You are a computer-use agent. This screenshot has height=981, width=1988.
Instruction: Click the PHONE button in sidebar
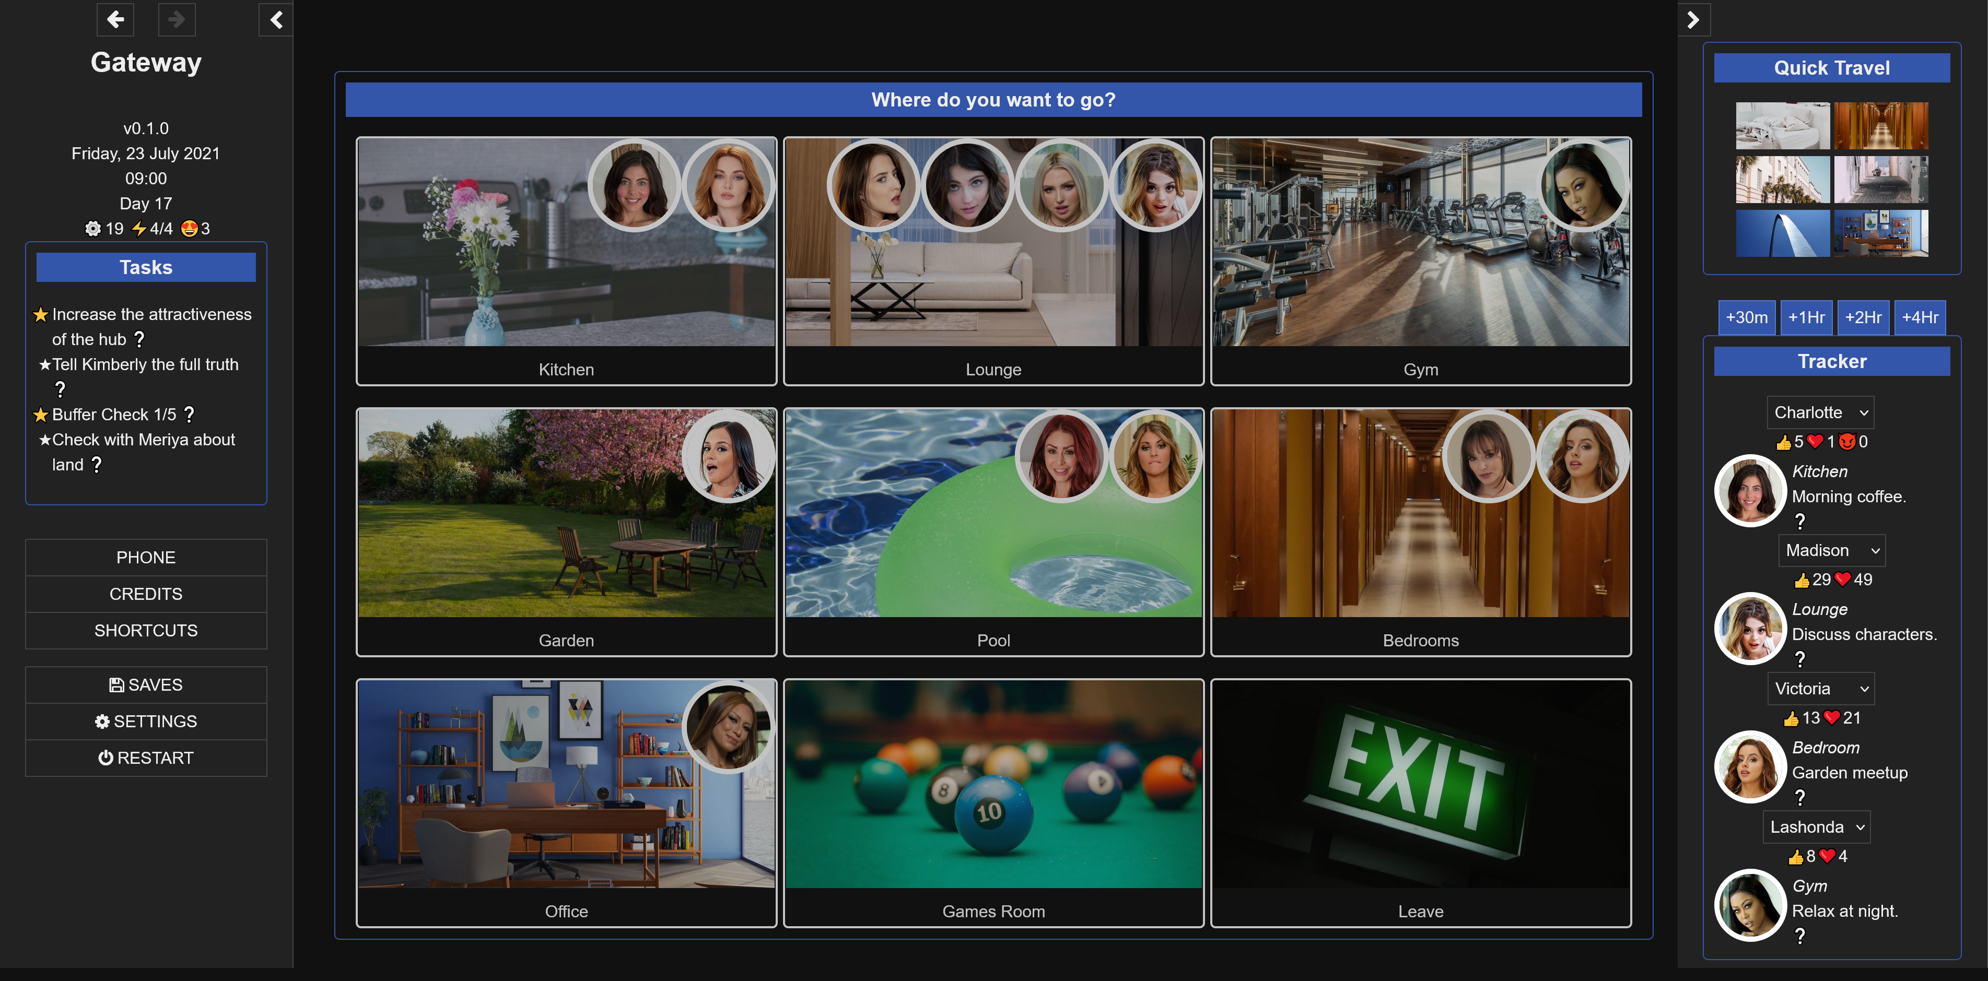click(x=146, y=557)
